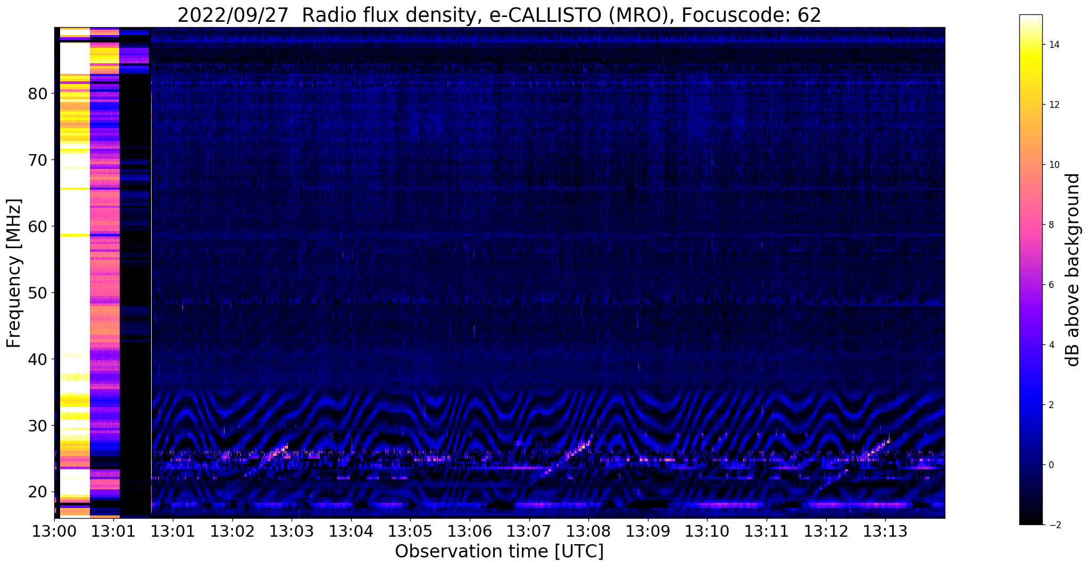Screen dimensions: 1089x567
Task: Select the 'dB above background' colorbar label
Action: tap(1073, 270)
